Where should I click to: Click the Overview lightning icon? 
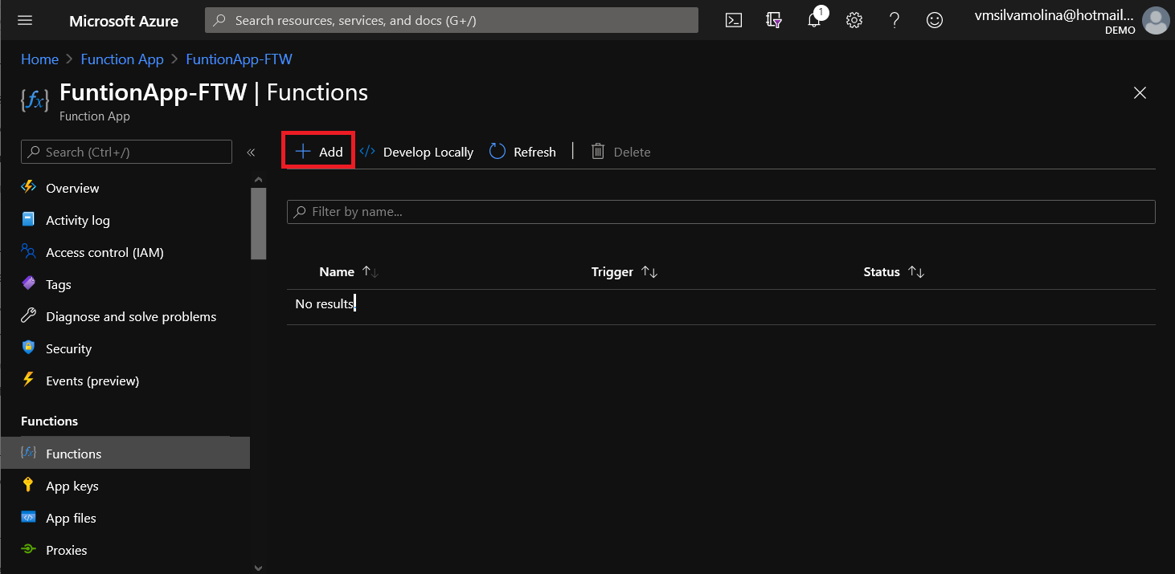coord(29,187)
